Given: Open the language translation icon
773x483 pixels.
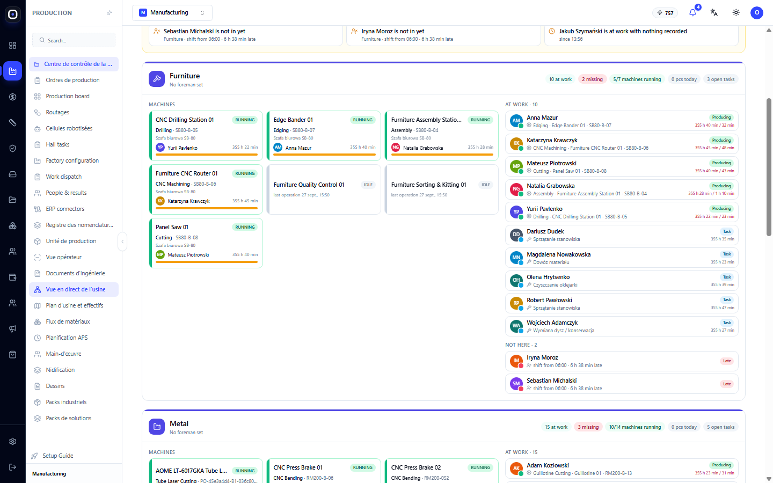Looking at the screenshot, I should pos(714,12).
